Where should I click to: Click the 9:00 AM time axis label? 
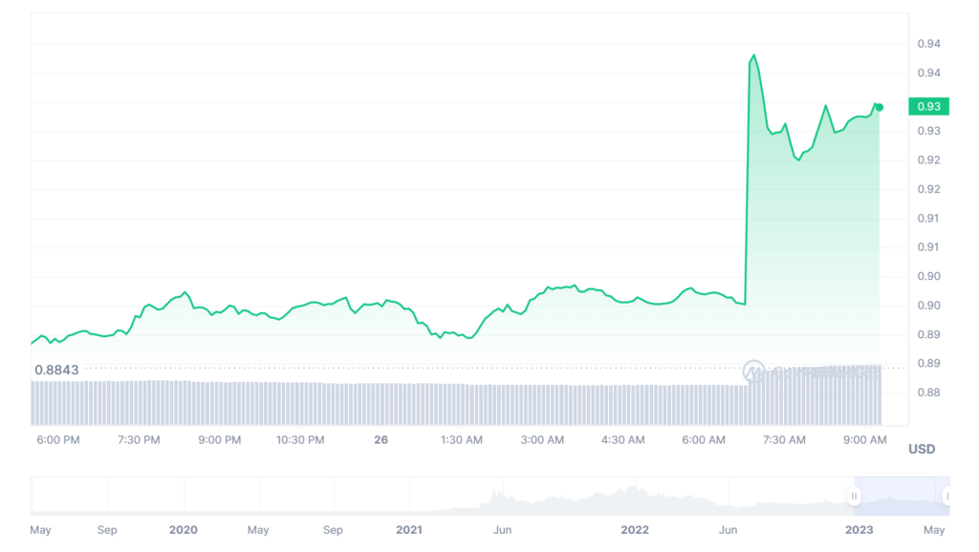866,439
